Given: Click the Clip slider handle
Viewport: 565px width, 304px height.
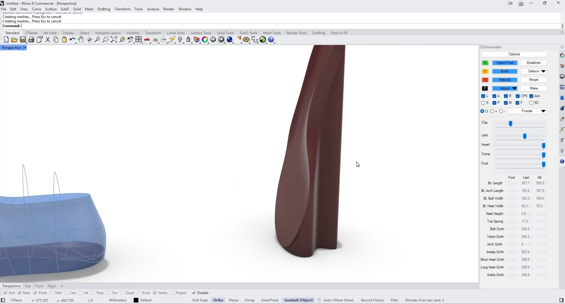Looking at the screenshot, I should [x=511, y=124].
